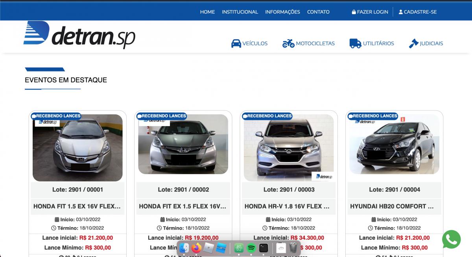Open Roblox Studio from the dock
The height and width of the screenshot is (257, 472).
coord(222,248)
